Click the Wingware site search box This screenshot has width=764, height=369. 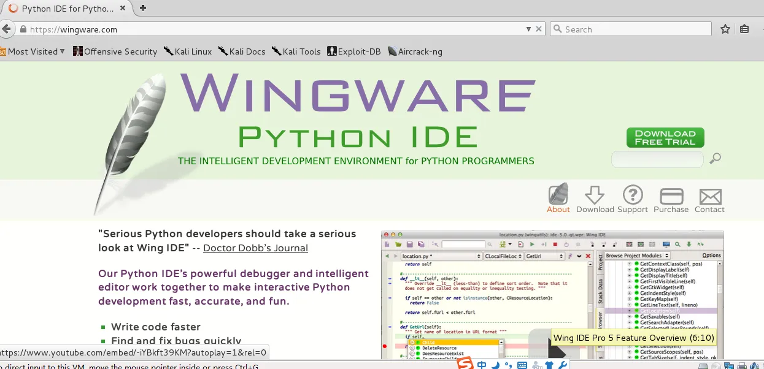tap(657, 159)
